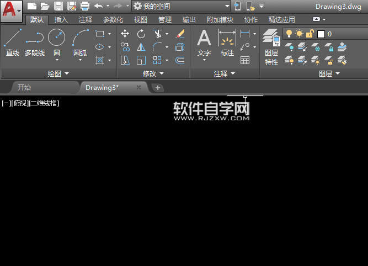The image size is (368, 266).
Task: Toggle layer 0 on/off lightbulb
Action: (289, 34)
